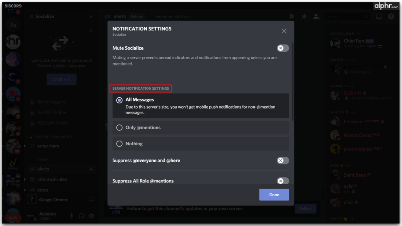Enable Suppress @everyone and @here
The image size is (402, 226).
(282, 161)
